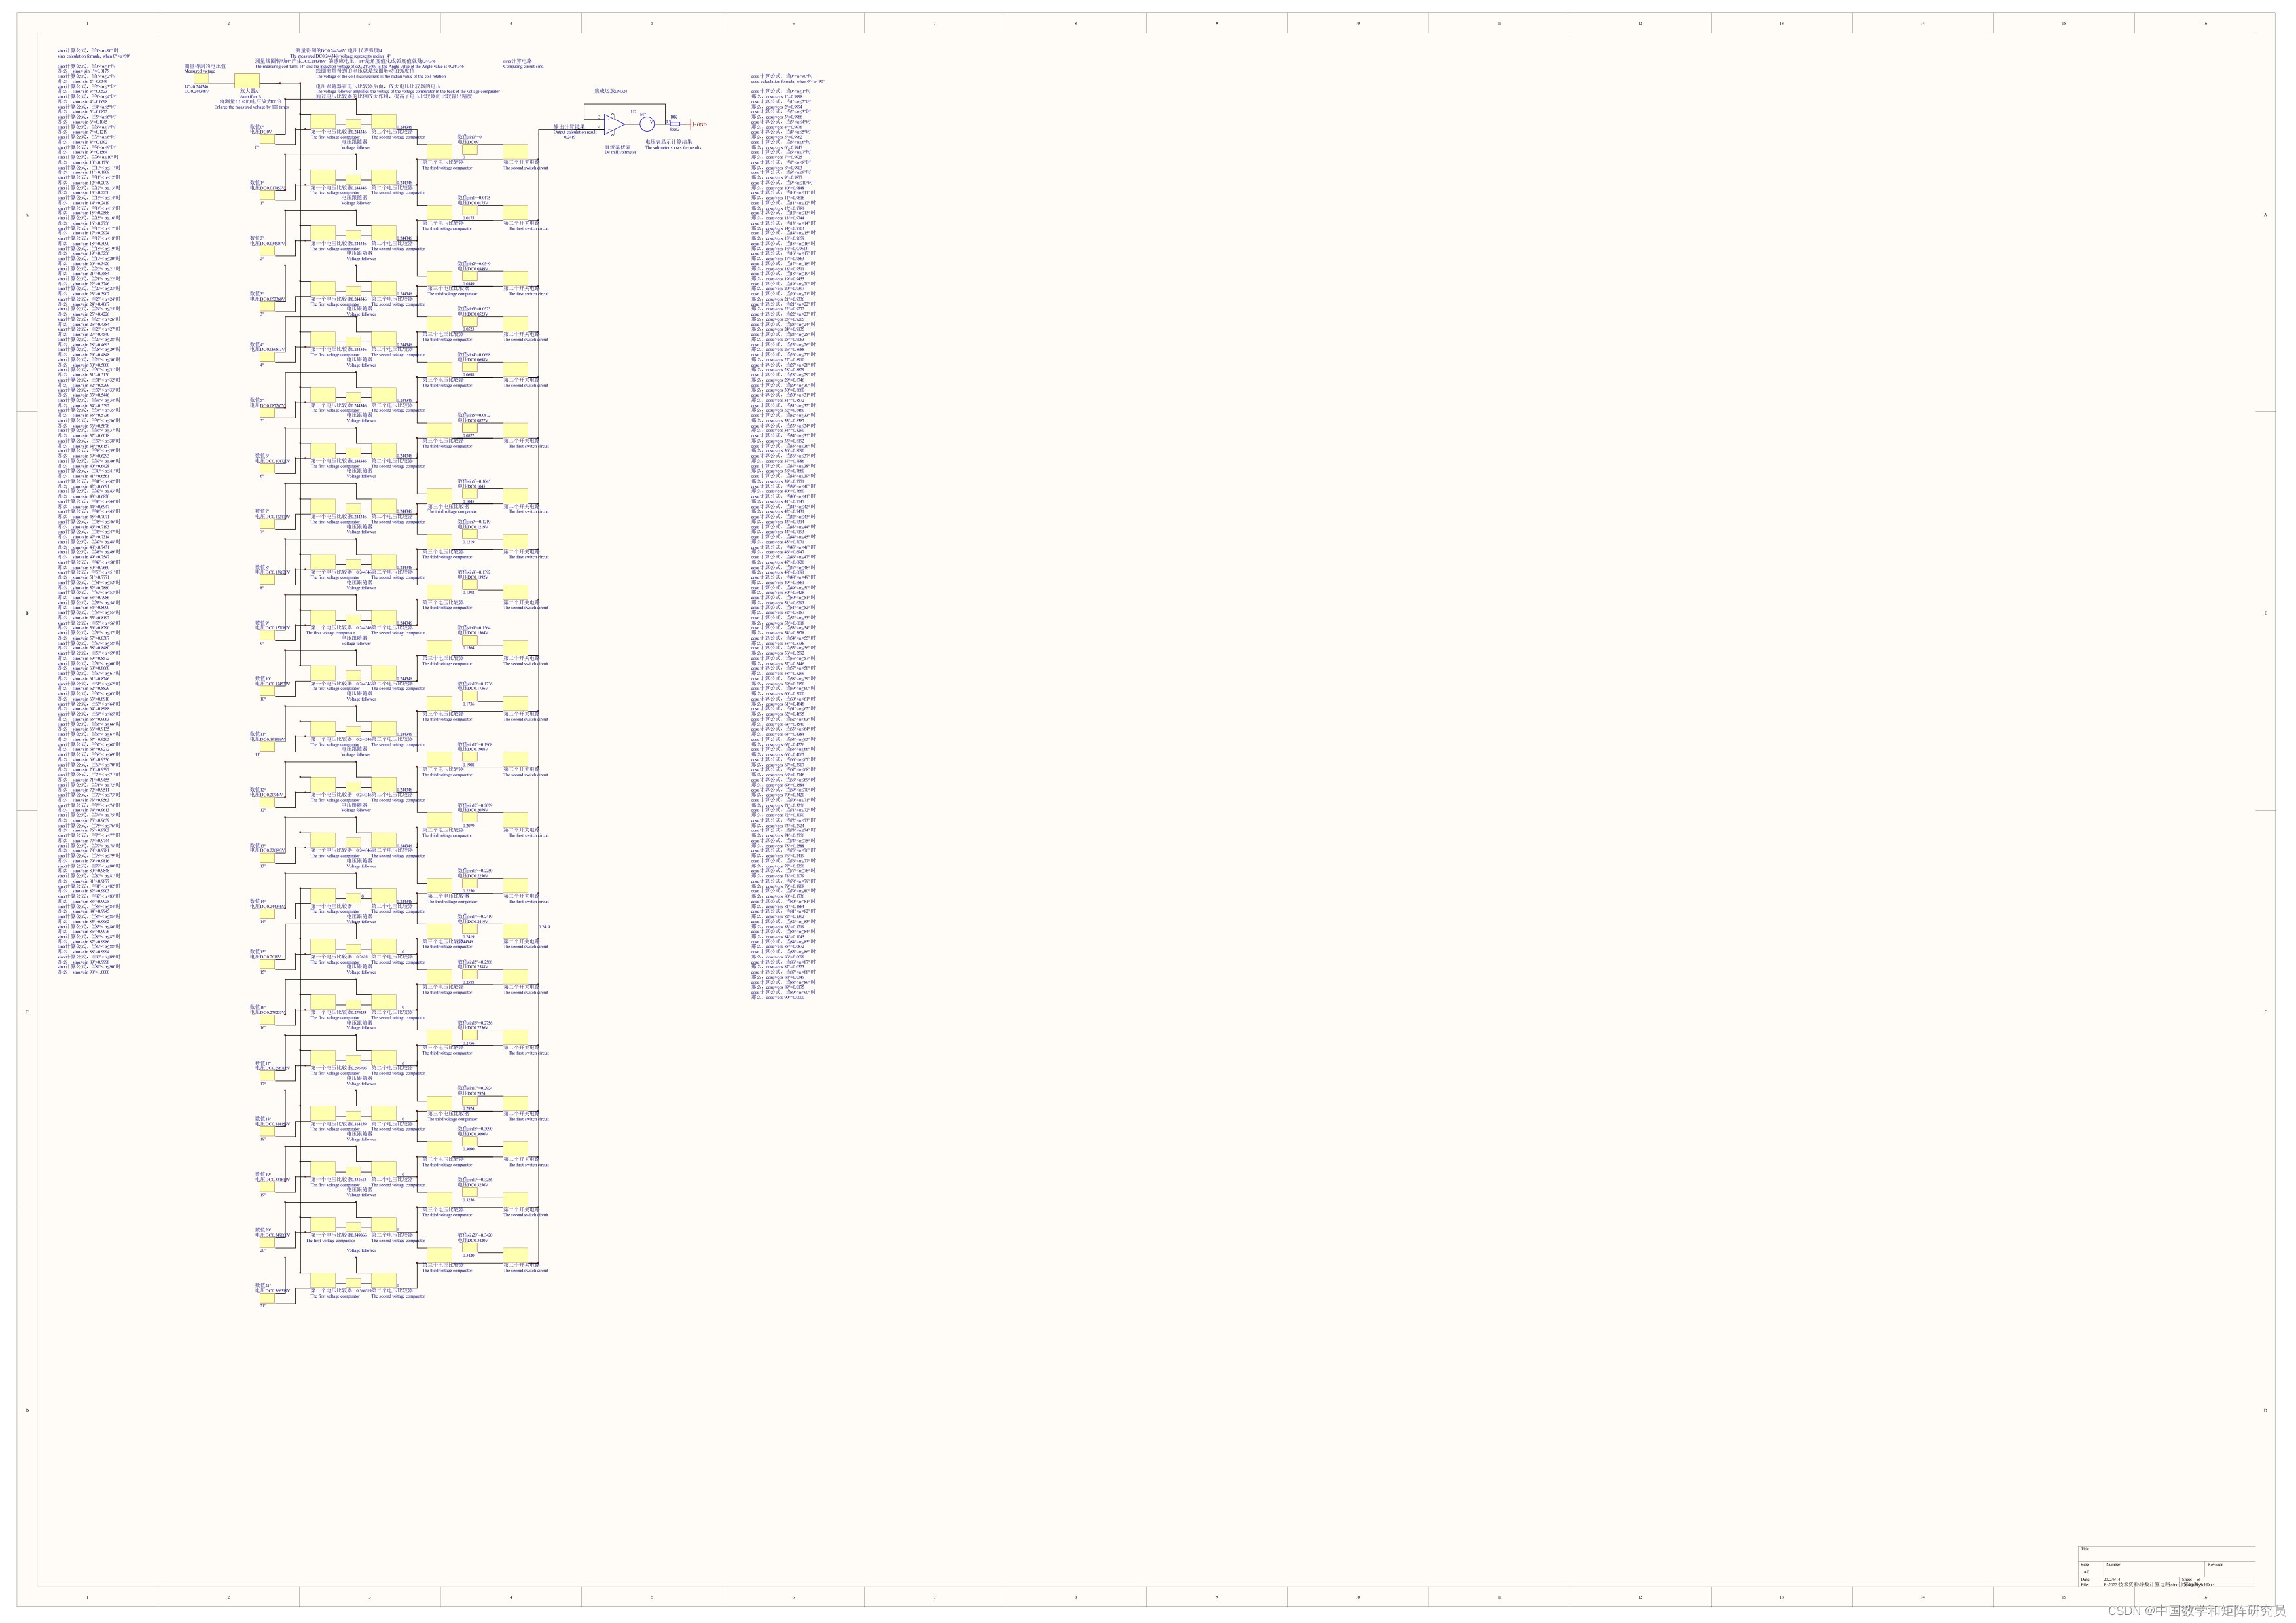Image resolution: width=2296 pixels, height=1623 pixels.
Task: Click the 'Computing circuit sinα' title label
Action: [523, 67]
